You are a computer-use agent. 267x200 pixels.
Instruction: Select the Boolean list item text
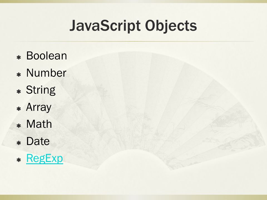(x=46, y=56)
